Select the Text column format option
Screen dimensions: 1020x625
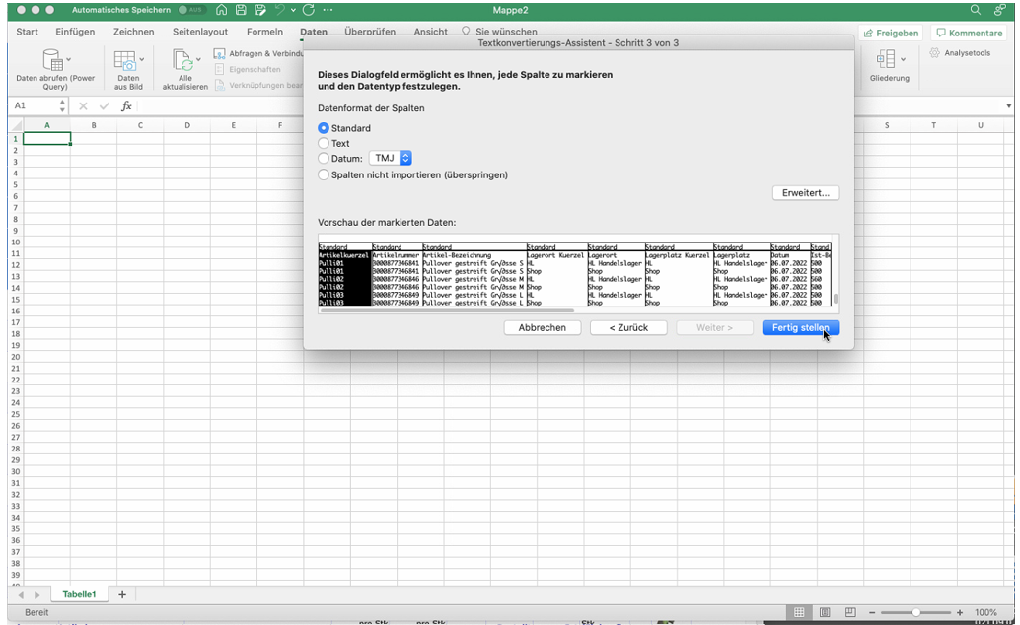coord(324,143)
